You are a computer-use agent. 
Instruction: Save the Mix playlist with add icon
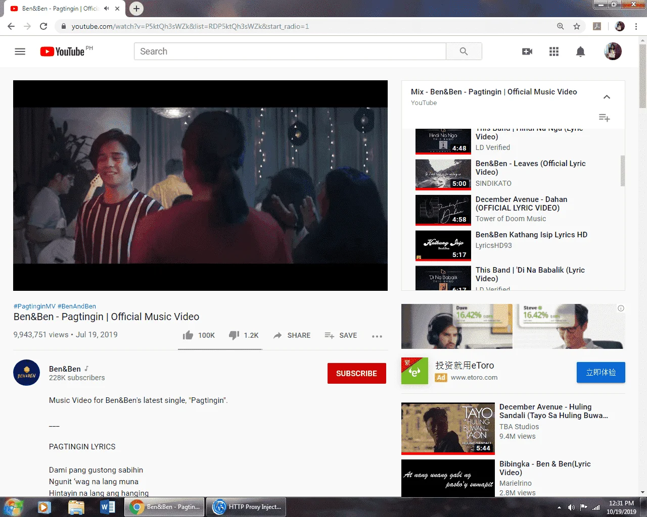tap(604, 118)
